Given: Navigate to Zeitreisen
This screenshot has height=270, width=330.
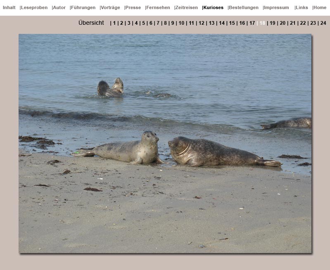Looking at the screenshot, I should [x=187, y=7].
